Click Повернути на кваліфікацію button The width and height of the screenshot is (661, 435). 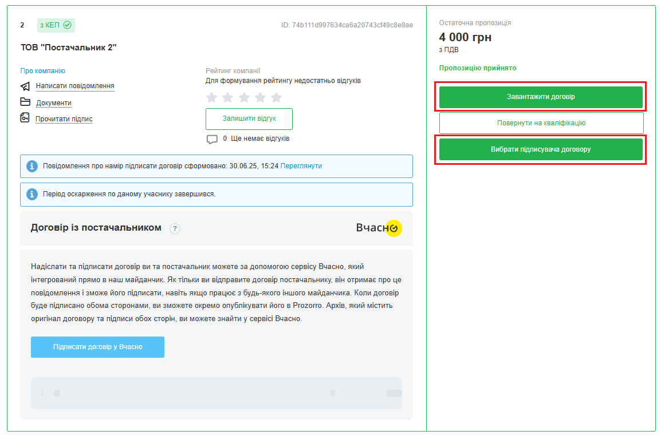[x=541, y=123]
